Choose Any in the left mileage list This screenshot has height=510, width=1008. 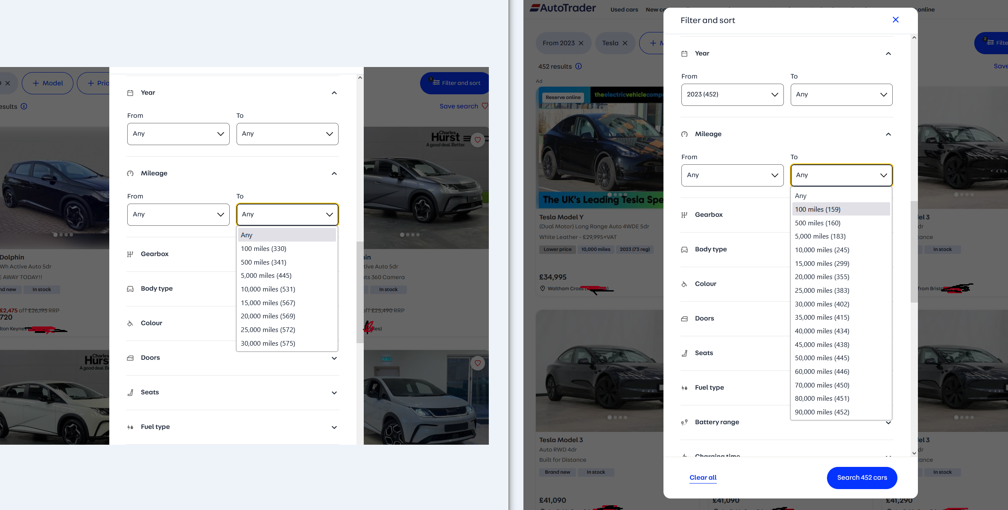287,235
